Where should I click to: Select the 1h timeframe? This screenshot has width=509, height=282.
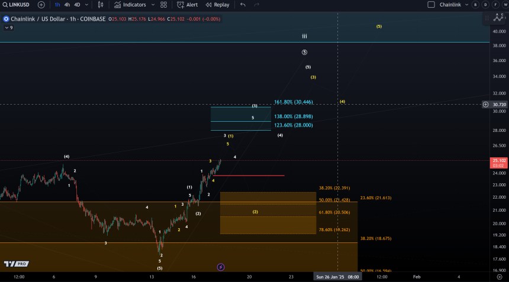click(x=57, y=5)
